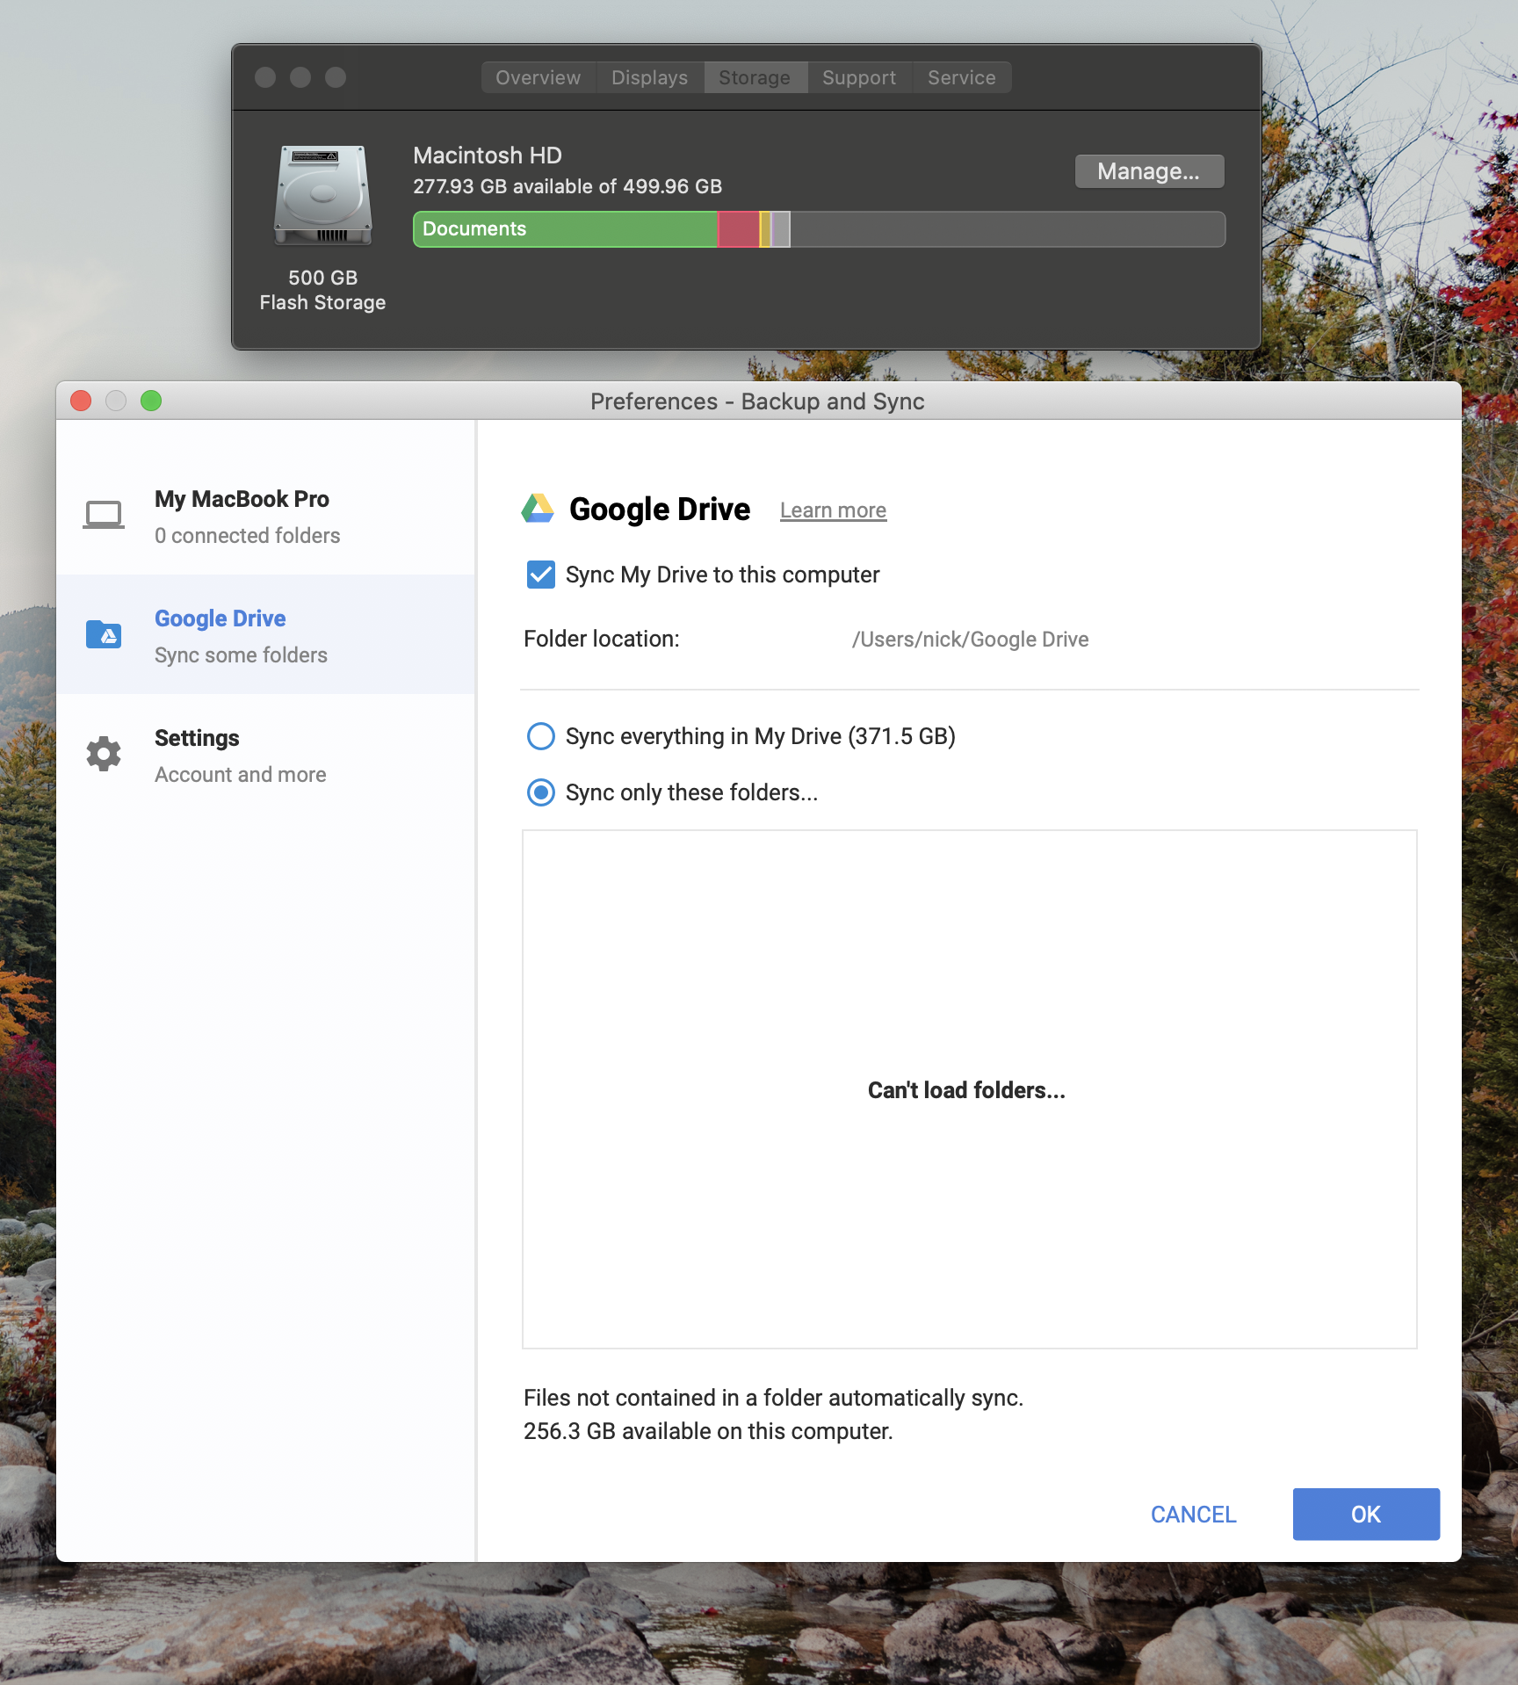Click the Manage... button in storage window
Screen dimensions: 1518x1685
(1149, 171)
